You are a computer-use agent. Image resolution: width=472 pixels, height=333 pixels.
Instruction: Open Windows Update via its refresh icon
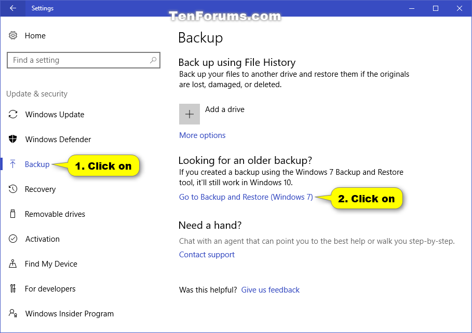13,114
